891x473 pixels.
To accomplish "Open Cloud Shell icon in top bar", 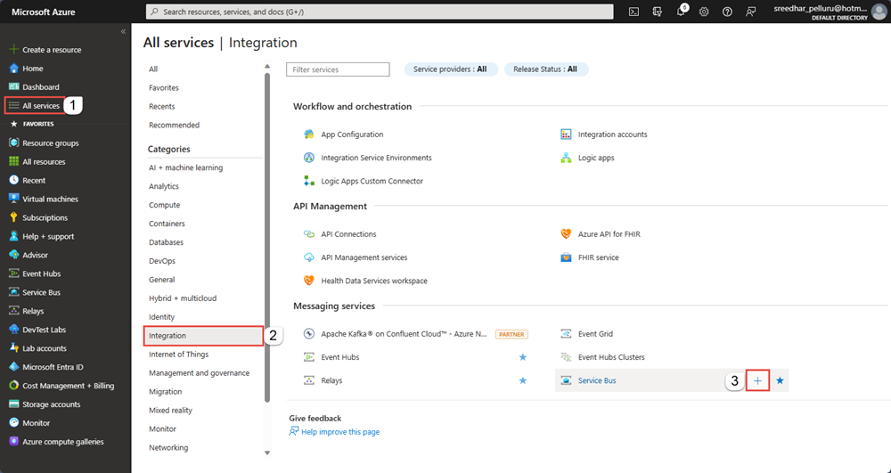I will point(634,12).
